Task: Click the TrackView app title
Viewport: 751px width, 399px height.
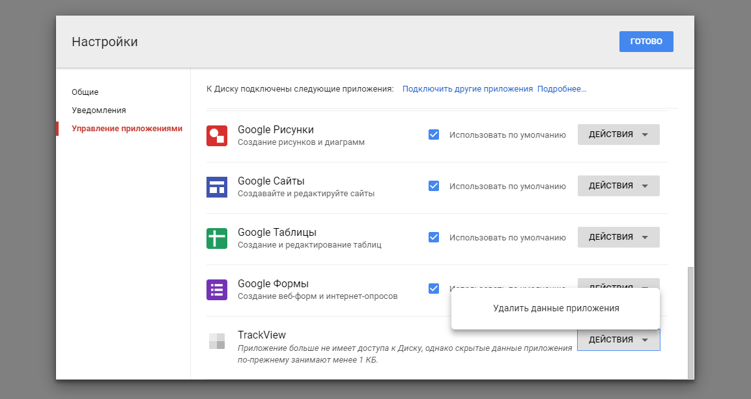Action: pyautogui.click(x=262, y=335)
